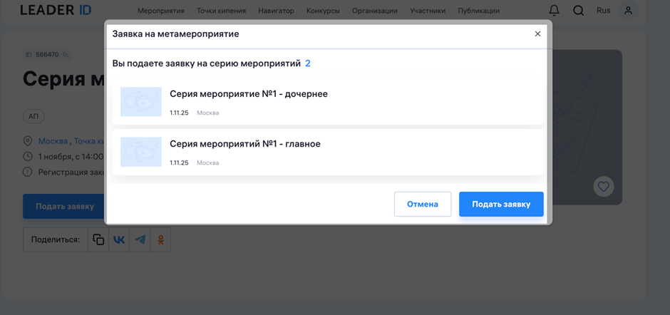Image resolution: width=670 pixels, height=315 pixels.
Task: Switch language using the Rus selector
Action: pos(603,11)
